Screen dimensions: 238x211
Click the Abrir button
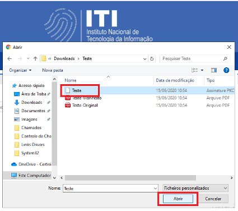point(178,199)
